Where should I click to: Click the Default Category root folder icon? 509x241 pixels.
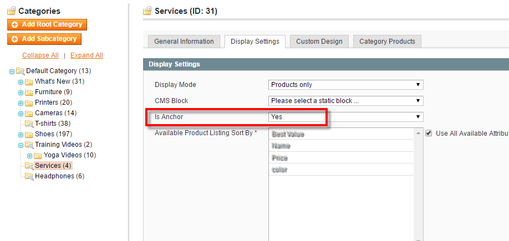(x=21, y=71)
